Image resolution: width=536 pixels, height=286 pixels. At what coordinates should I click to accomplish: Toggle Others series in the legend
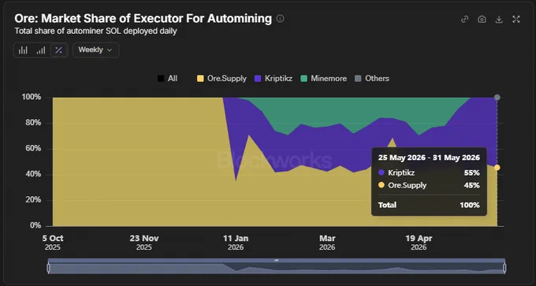(372, 79)
